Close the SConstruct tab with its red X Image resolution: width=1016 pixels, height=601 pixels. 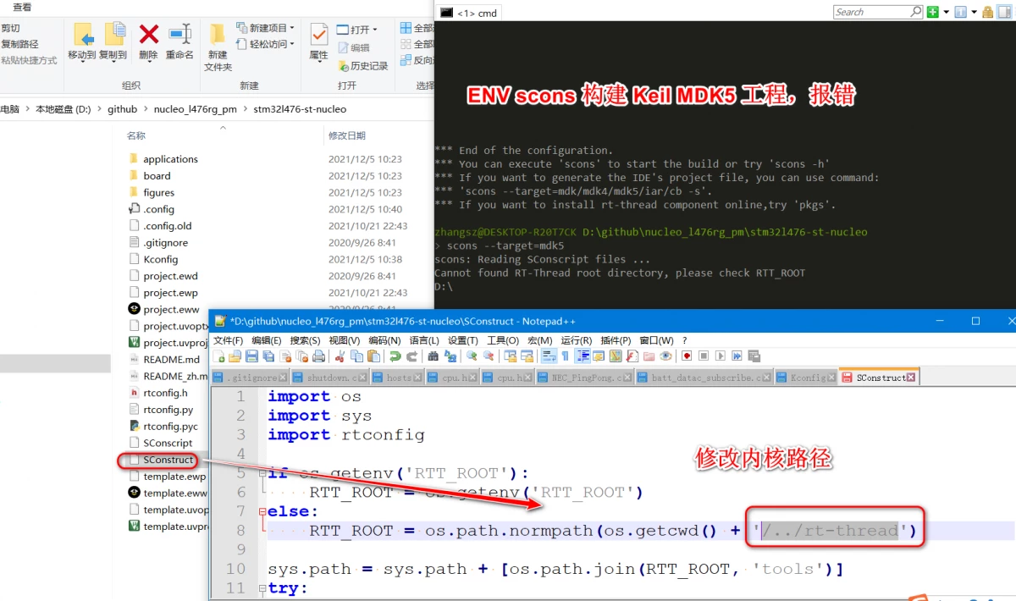[912, 378]
